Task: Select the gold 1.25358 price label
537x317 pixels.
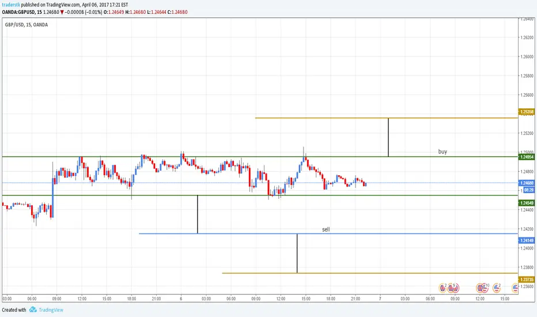Action: (x=527, y=112)
